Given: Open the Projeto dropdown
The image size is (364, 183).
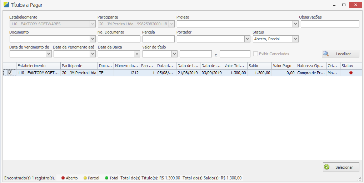Looking at the screenshot, I should click(295, 24).
